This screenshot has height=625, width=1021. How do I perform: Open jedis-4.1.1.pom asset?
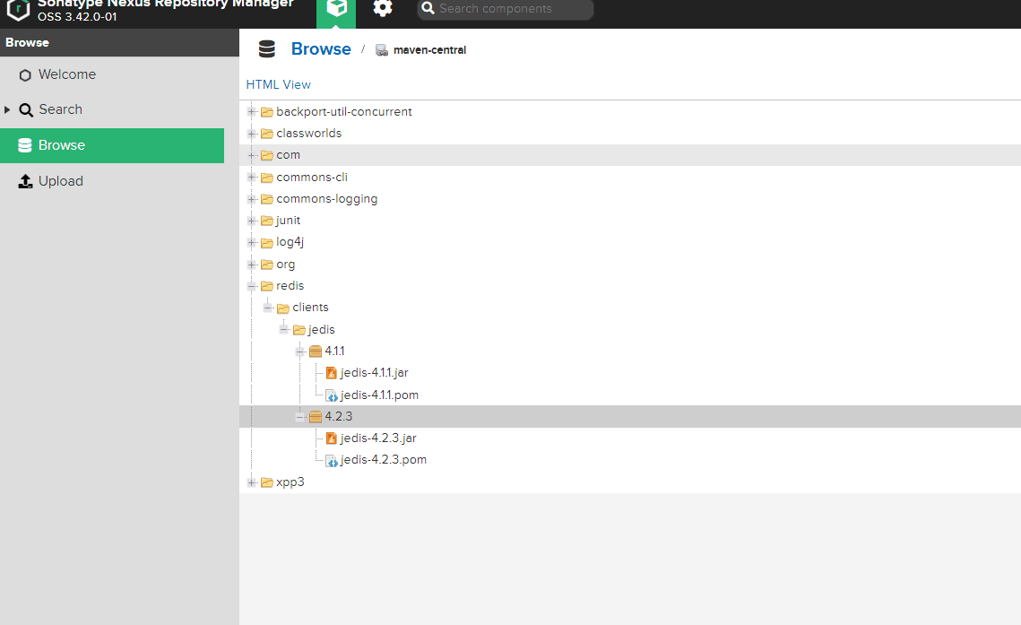click(379, 395)
